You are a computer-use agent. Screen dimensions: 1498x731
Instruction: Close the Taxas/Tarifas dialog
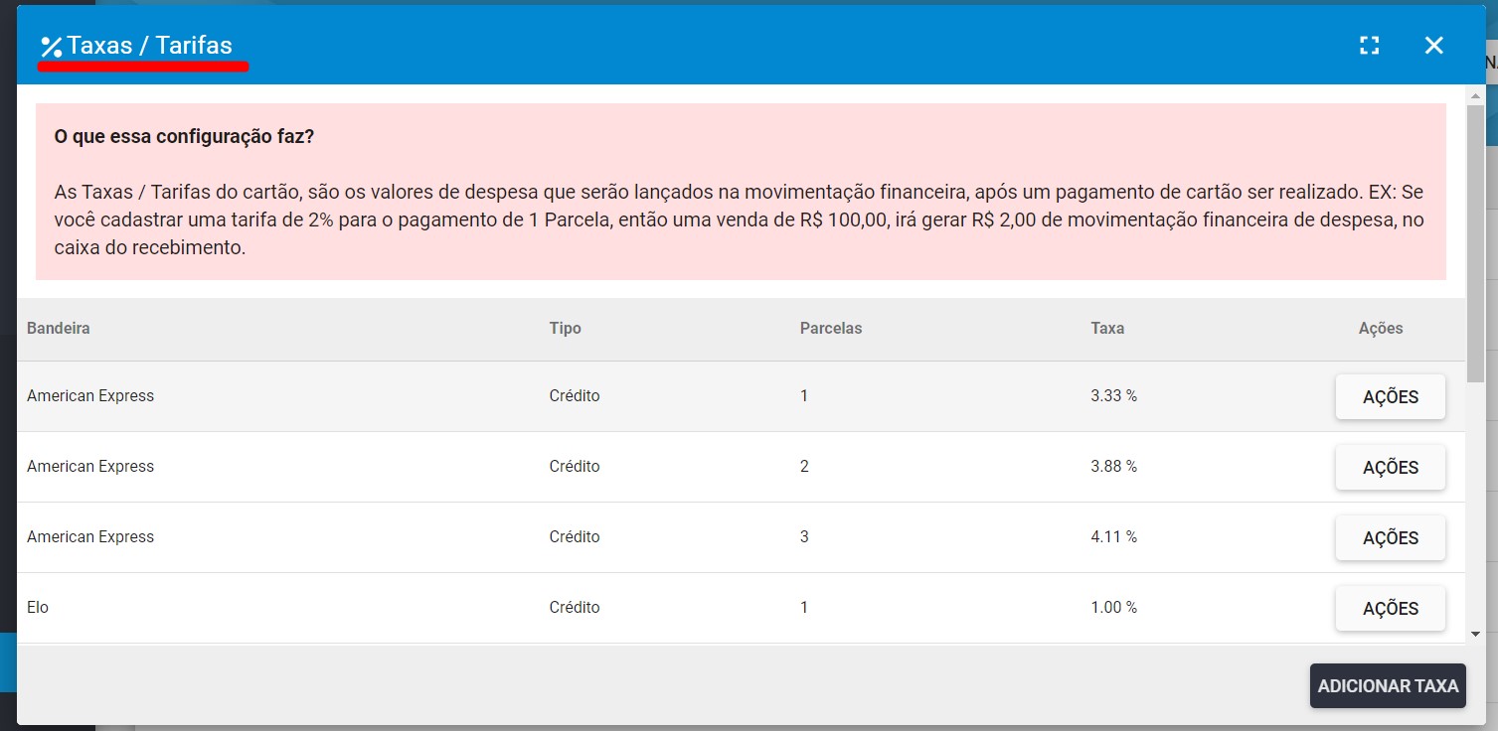click(x=1432, y=45)
